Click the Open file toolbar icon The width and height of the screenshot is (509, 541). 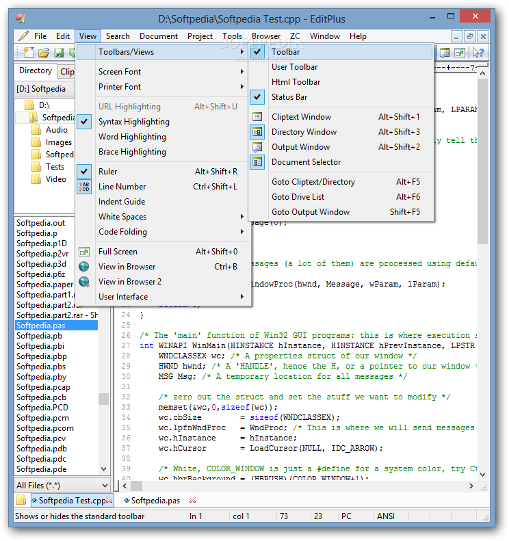44,53
